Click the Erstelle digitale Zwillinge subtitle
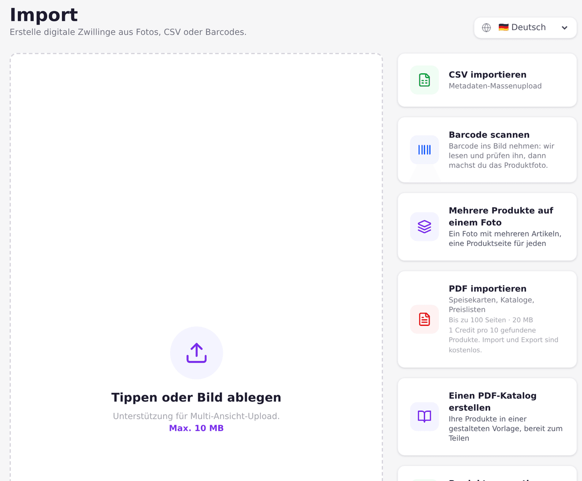Viewport: 582px width, 481px height. tap(128, 32)
